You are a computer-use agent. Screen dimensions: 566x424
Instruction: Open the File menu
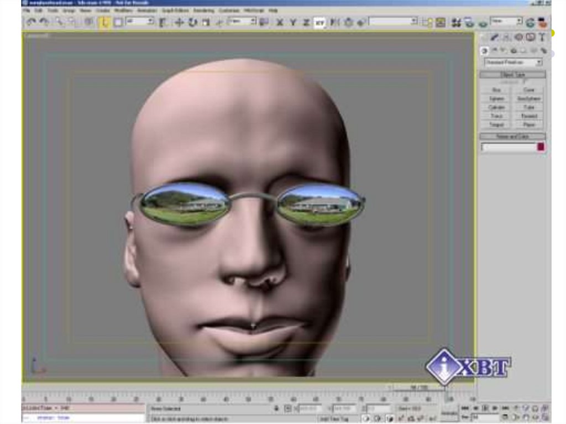25,10
